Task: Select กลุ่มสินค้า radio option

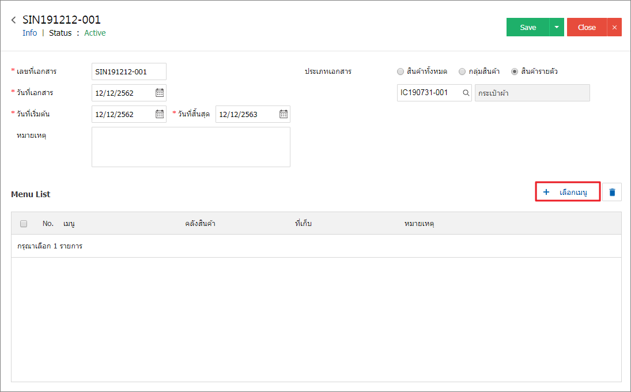Action: pyautogui.click(x=462, y=71)
